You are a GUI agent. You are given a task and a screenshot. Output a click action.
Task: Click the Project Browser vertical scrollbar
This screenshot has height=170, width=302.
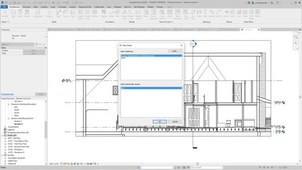[x=46, y=129]
